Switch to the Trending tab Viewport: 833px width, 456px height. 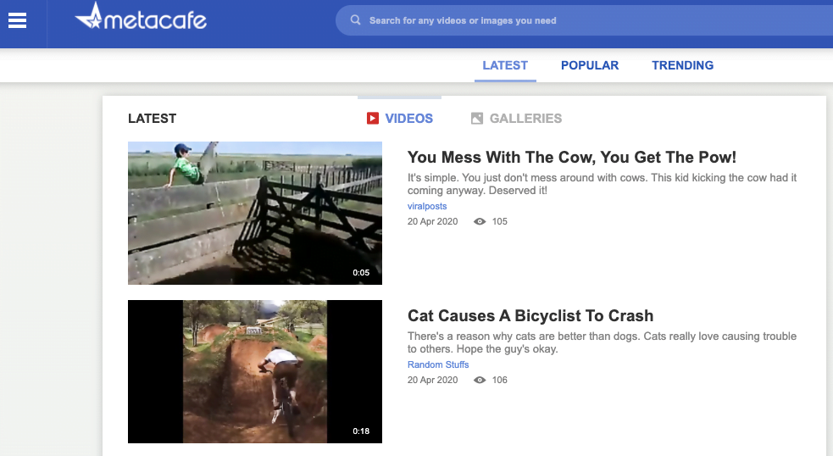click(x=683, y=65)
